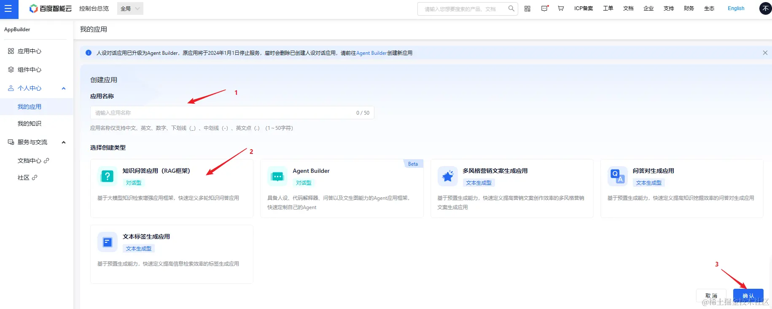The height and width of the screenshot is (309, 772).
Task: Open the shopping cart icon
Action: (x=561, y=8)
